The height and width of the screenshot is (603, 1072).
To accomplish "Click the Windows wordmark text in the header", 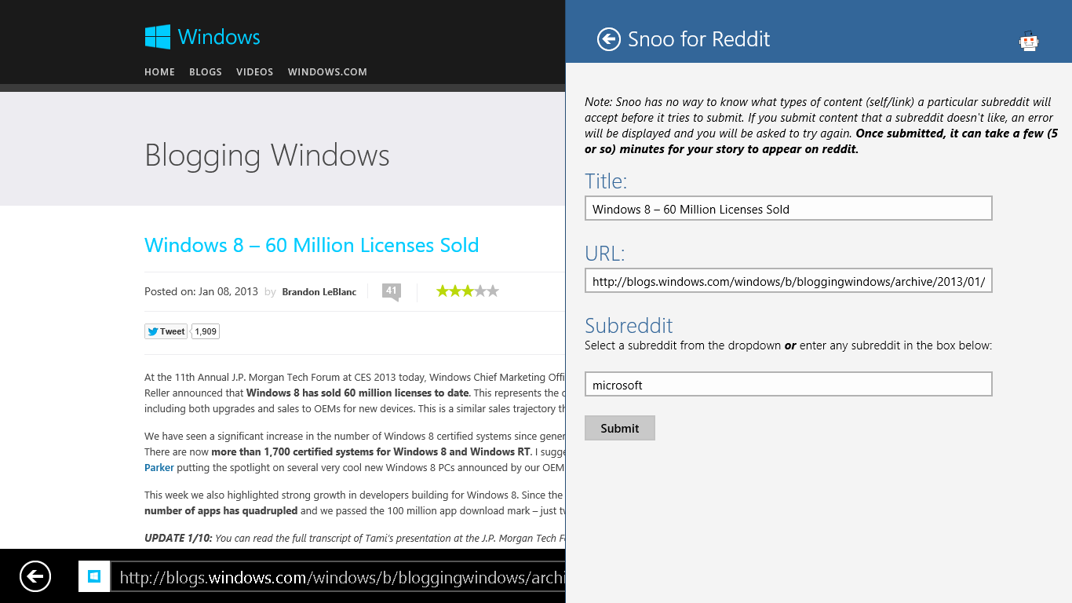I will tap(219, 37).
